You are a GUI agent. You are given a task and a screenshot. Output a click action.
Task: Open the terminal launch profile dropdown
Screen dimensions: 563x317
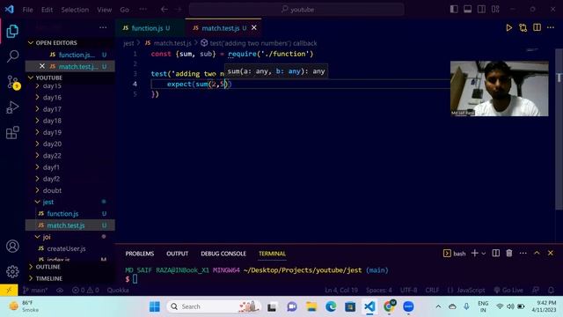pyautogui.click(x=484, y=254)
